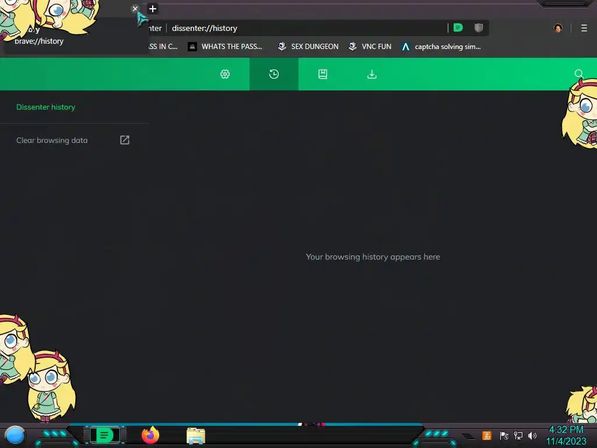Viewport: 597px width, 448px height.
Task: Open File Explorer from the taskbar
Action: pos(196,436)
